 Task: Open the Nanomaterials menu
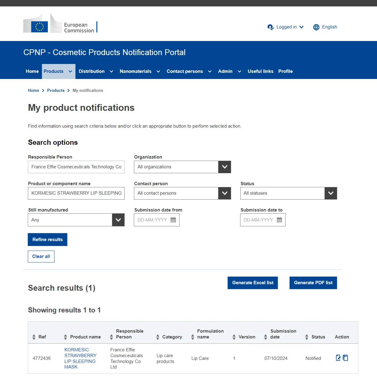coord(139,71)
